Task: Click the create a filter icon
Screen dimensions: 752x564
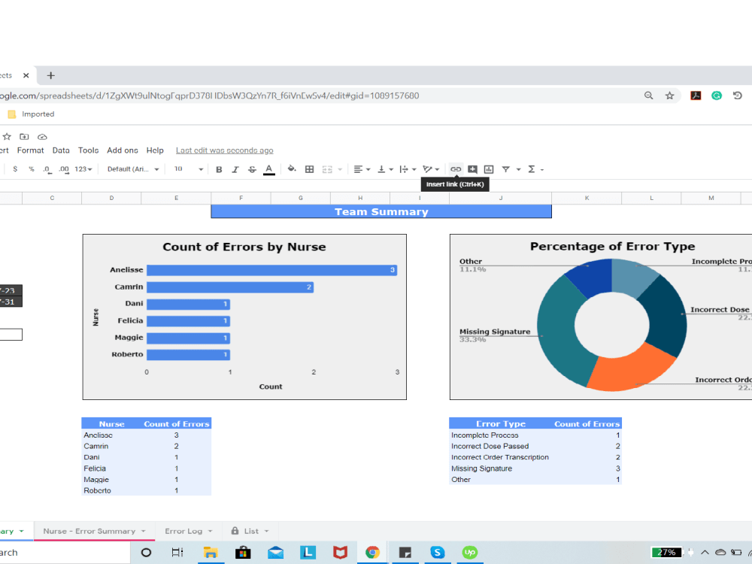Action: (x=505, y=169)
